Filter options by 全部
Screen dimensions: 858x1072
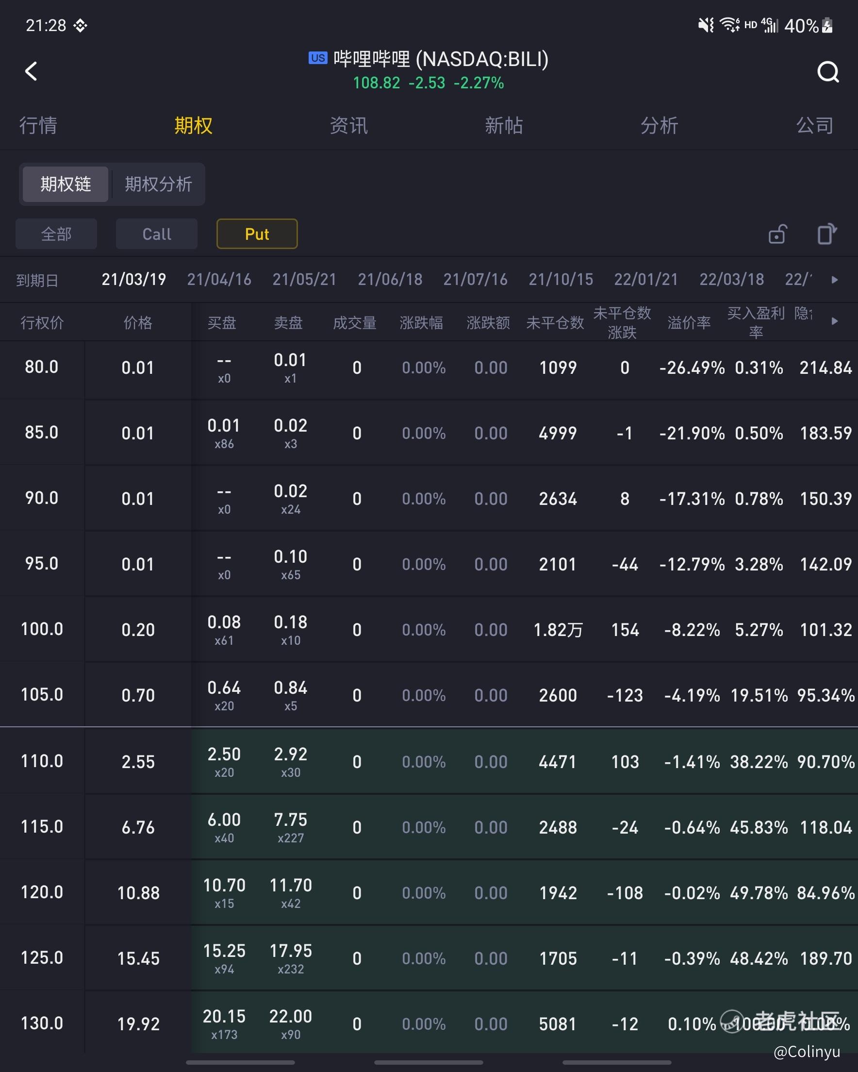pyautogui.click(x=56, y=234)
